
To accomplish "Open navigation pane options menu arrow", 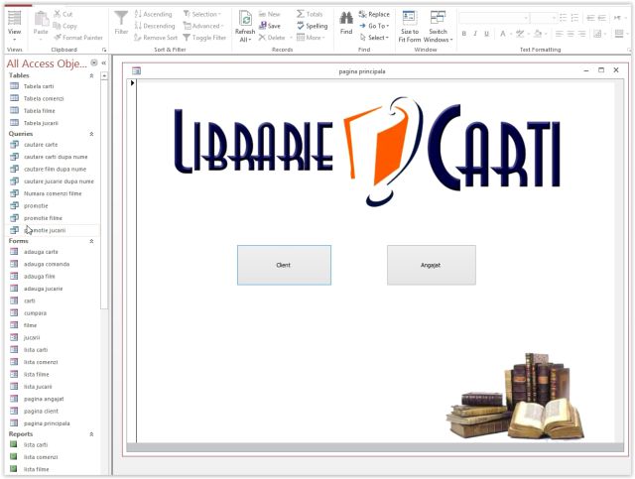I will tap(94, 62).
